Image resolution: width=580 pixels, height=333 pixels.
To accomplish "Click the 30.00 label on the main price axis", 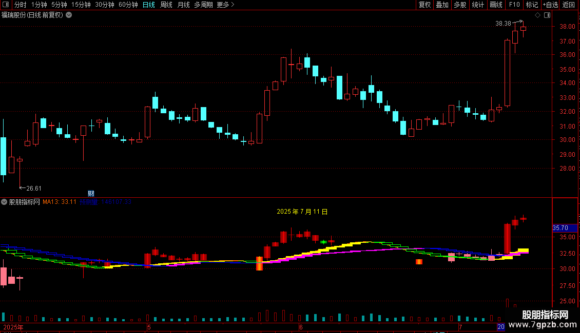I will pyautogui.click(x=567, y=140).
